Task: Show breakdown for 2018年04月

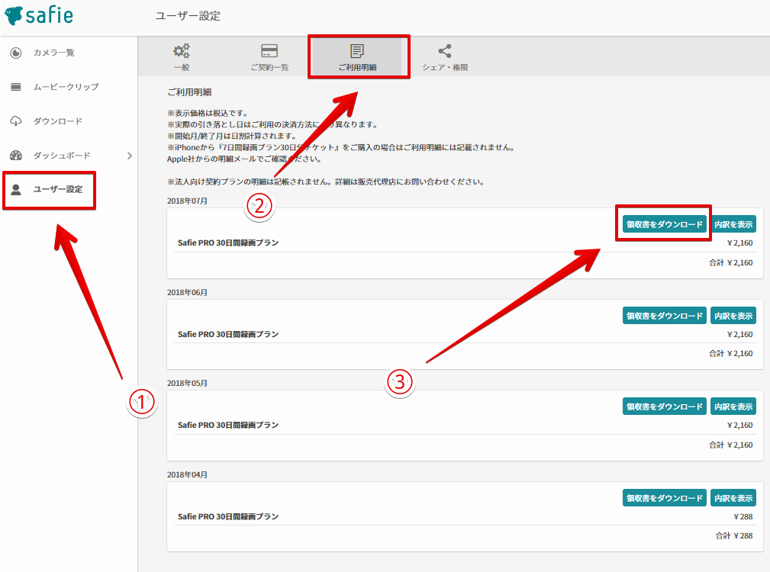Action: [x=733, y=497]
